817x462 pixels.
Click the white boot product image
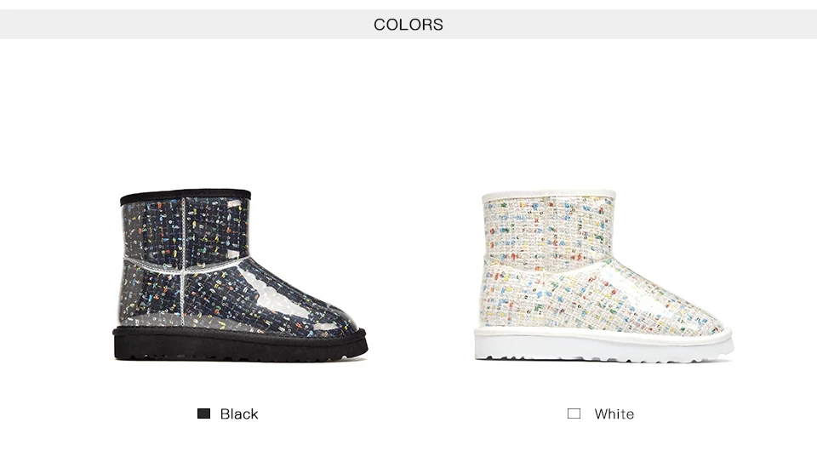[x=604, y=275]
